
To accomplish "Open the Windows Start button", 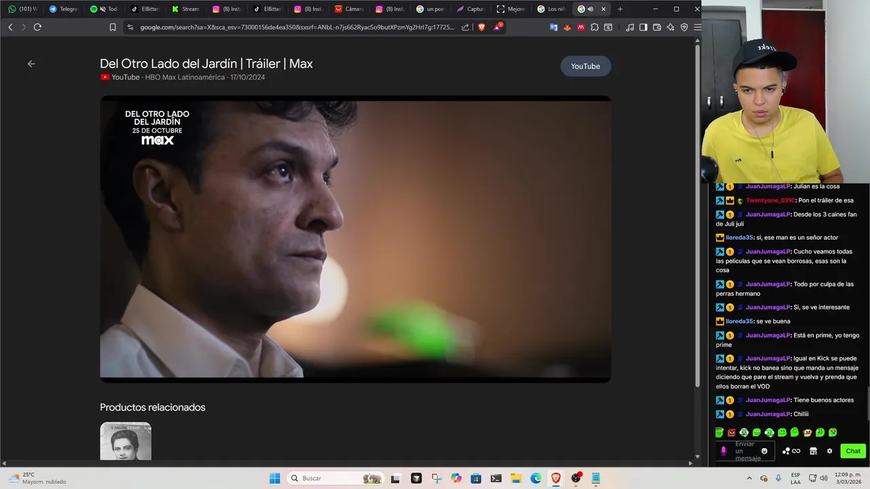I will point(275,478).
